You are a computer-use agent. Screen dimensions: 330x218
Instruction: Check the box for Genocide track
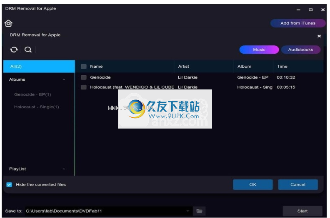pos(84,77)
